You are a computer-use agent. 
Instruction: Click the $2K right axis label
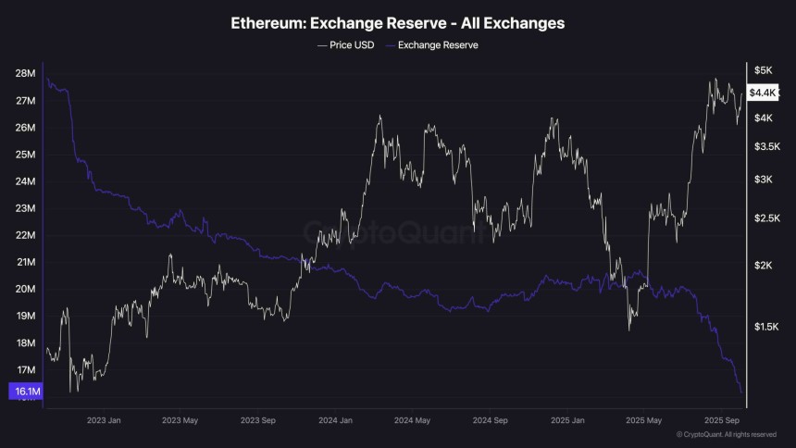tap(763, 266)
